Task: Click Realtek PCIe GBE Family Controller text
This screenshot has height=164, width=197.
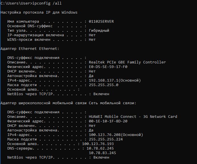Action: pos(127,62)
